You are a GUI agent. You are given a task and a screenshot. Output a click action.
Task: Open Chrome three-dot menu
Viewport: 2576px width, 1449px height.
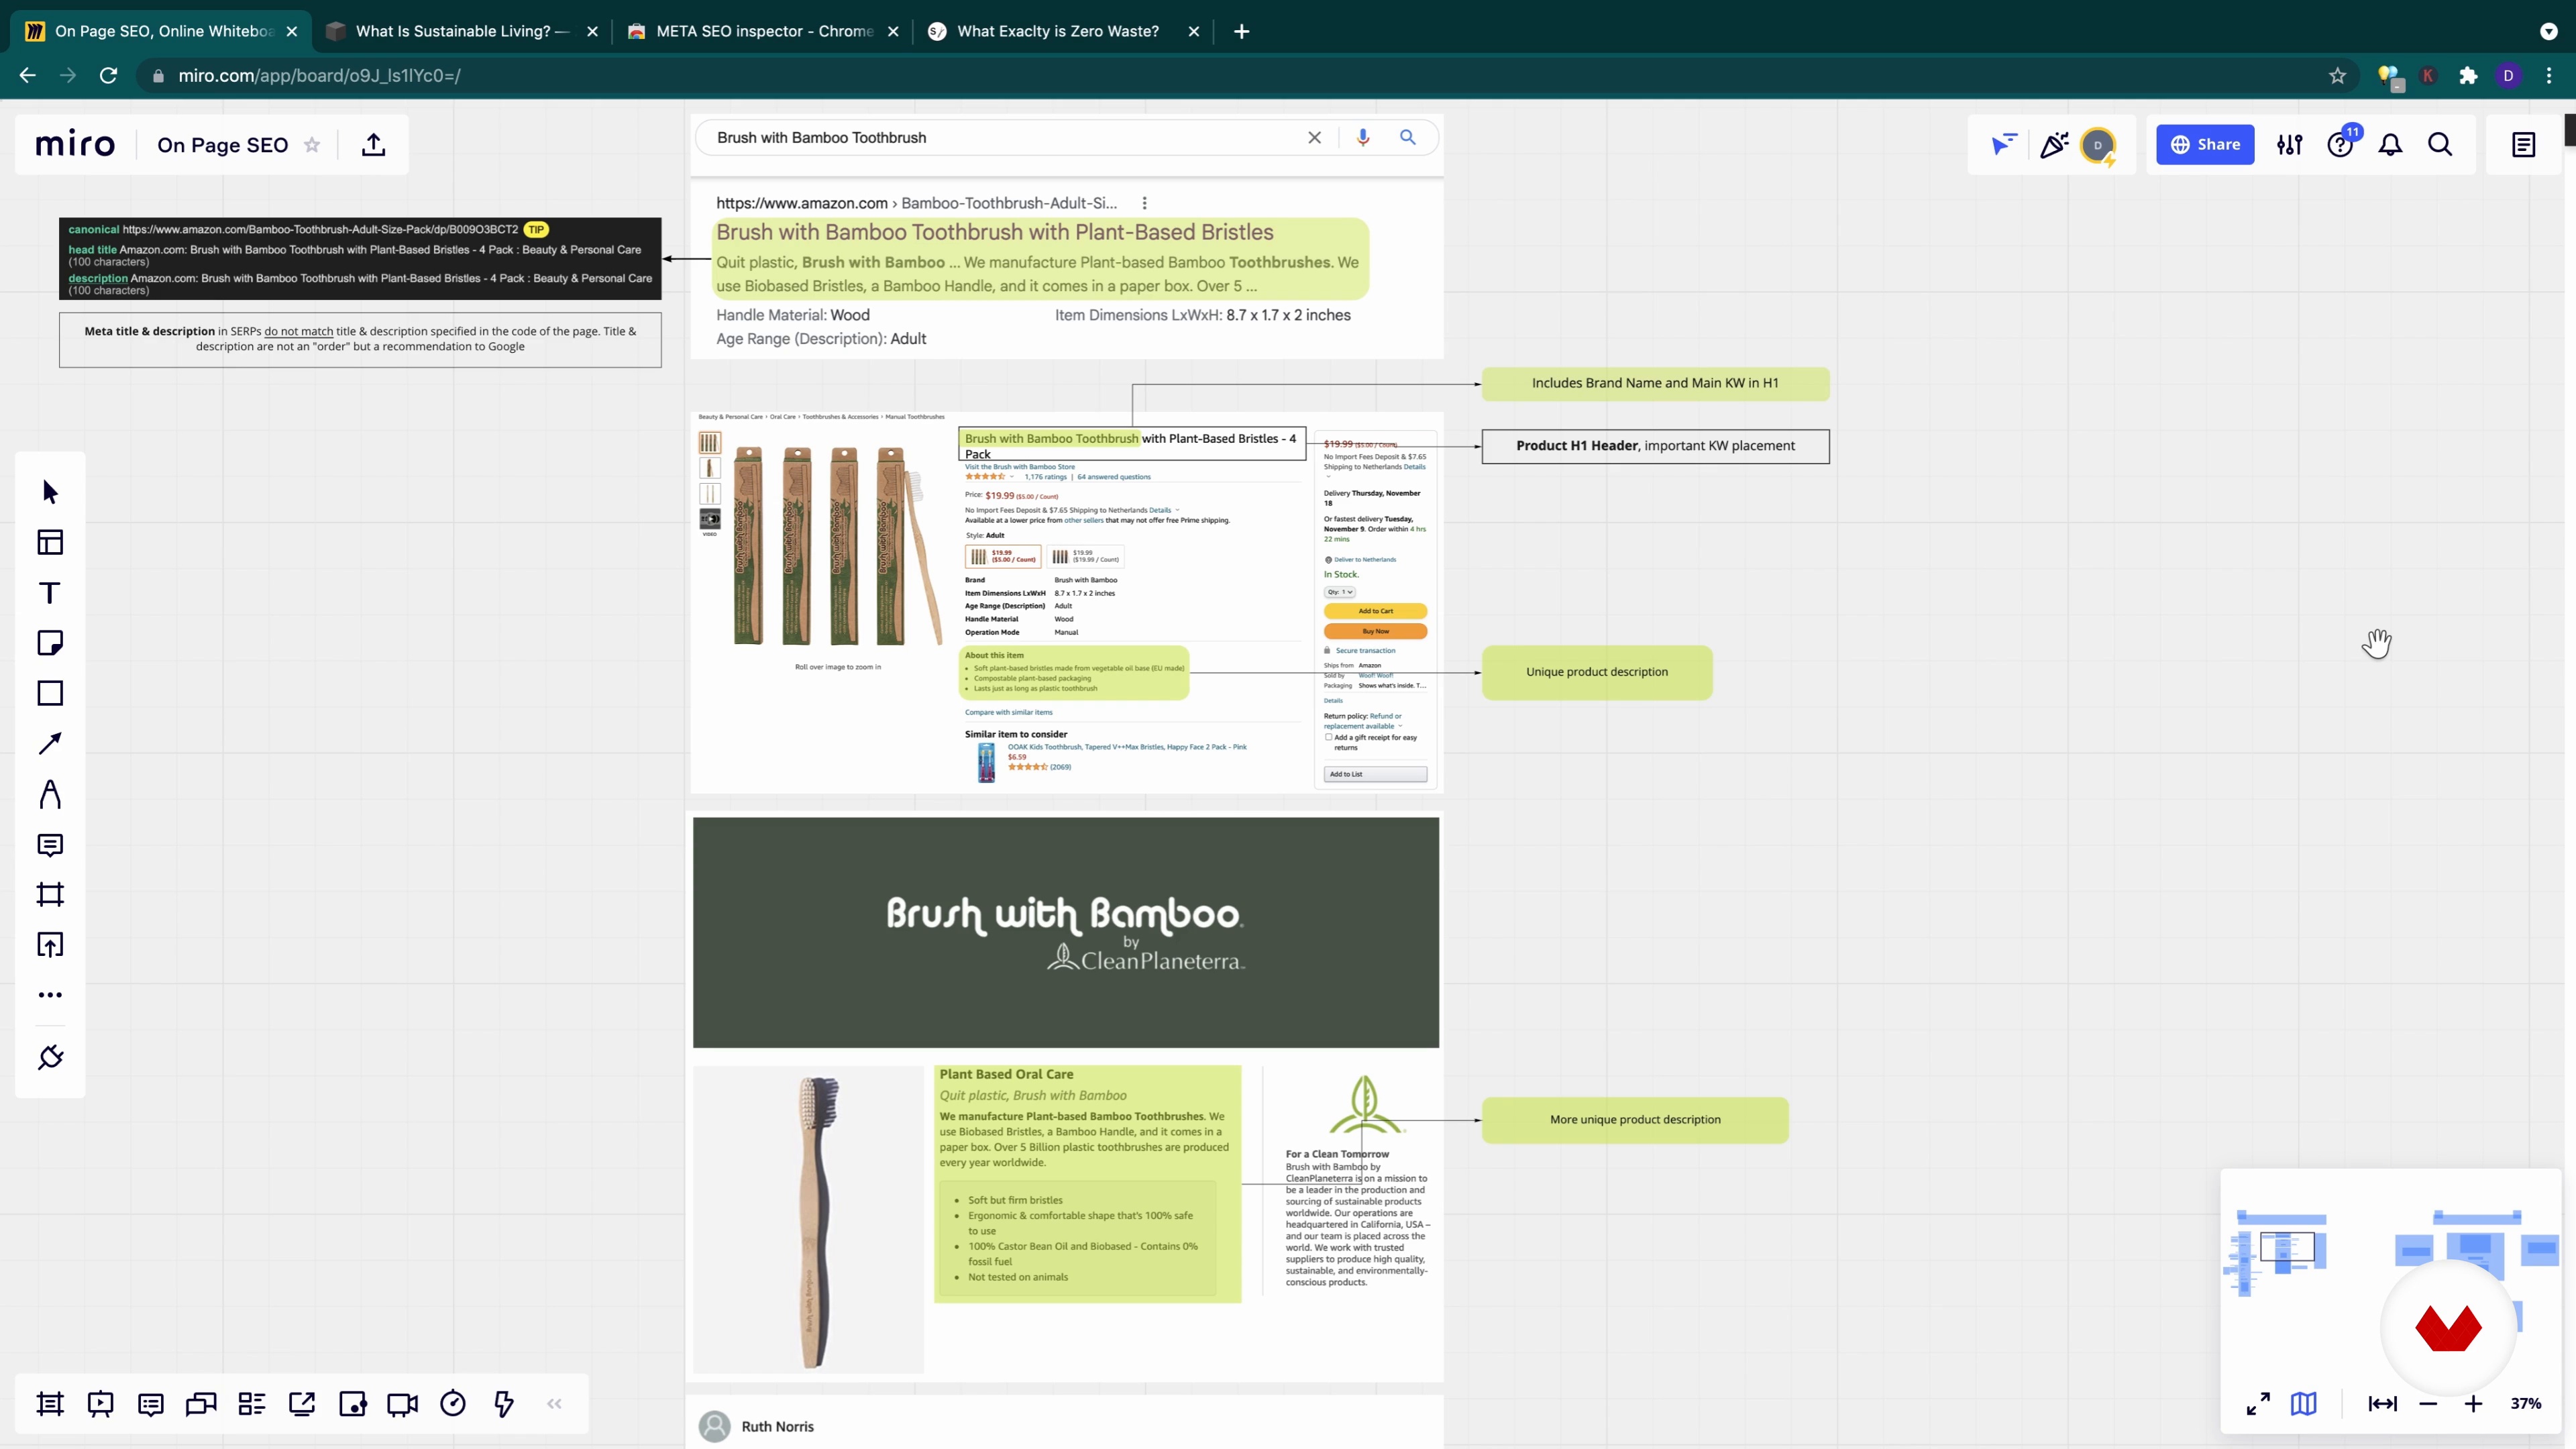coord(2549,75)
